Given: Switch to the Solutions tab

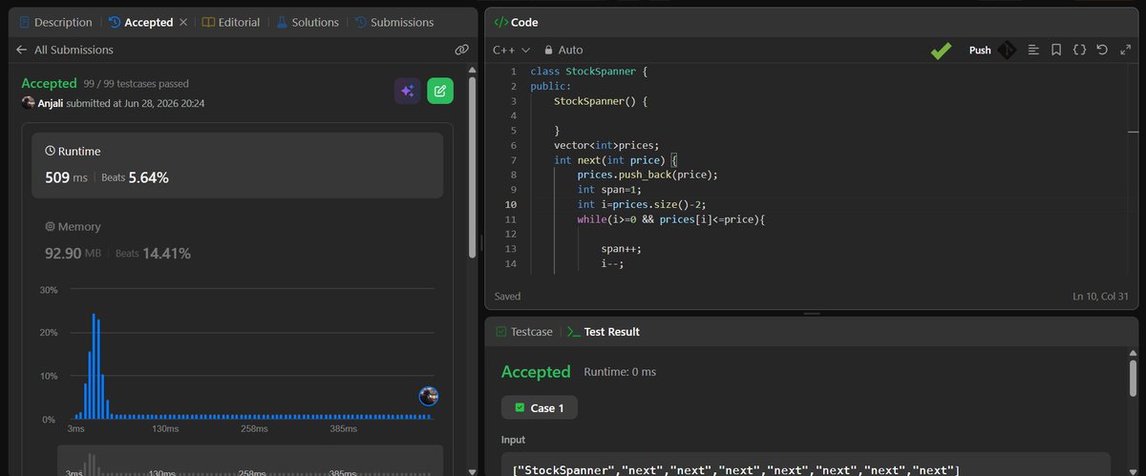Looking at the screenshot, I should pyautogui.click(x=308, y=22).
